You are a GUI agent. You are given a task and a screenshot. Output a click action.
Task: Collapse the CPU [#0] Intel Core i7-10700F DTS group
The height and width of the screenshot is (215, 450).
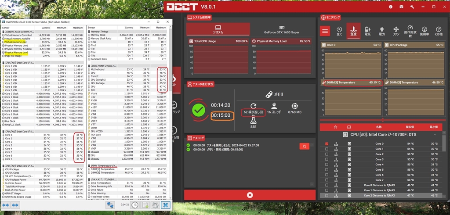[x=435, y=134]
